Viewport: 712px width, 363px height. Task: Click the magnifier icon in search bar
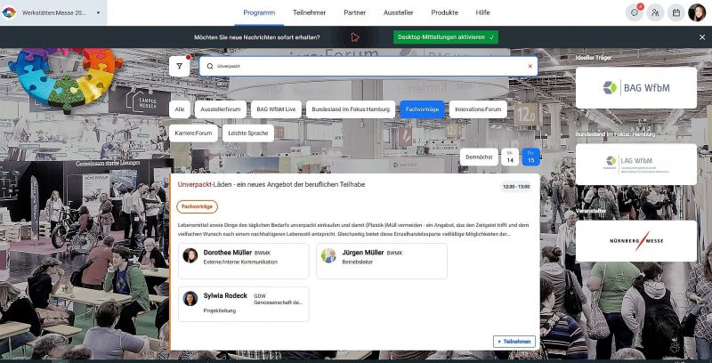(x=209, y=67)
